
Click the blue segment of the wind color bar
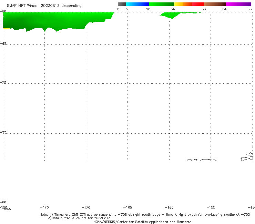pos(137,4)
